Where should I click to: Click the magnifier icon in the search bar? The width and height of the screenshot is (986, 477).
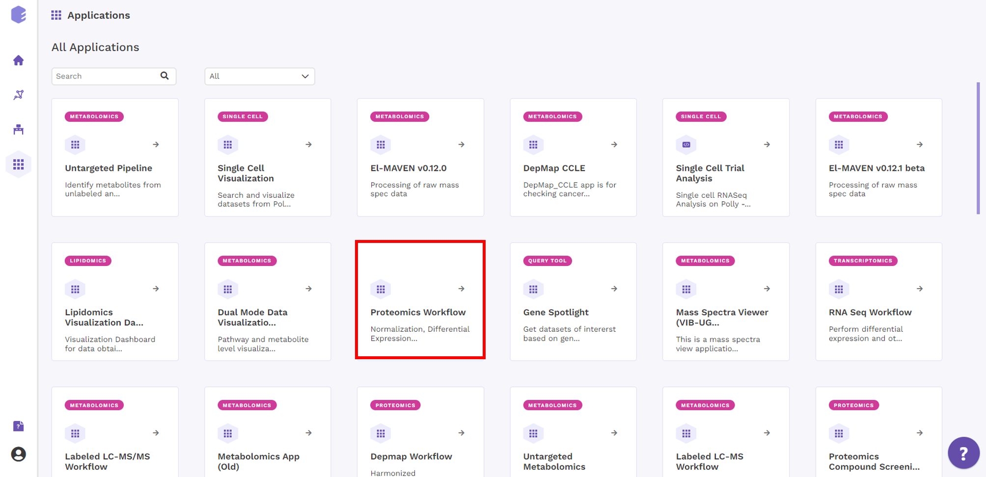click(x=164, y=76)
